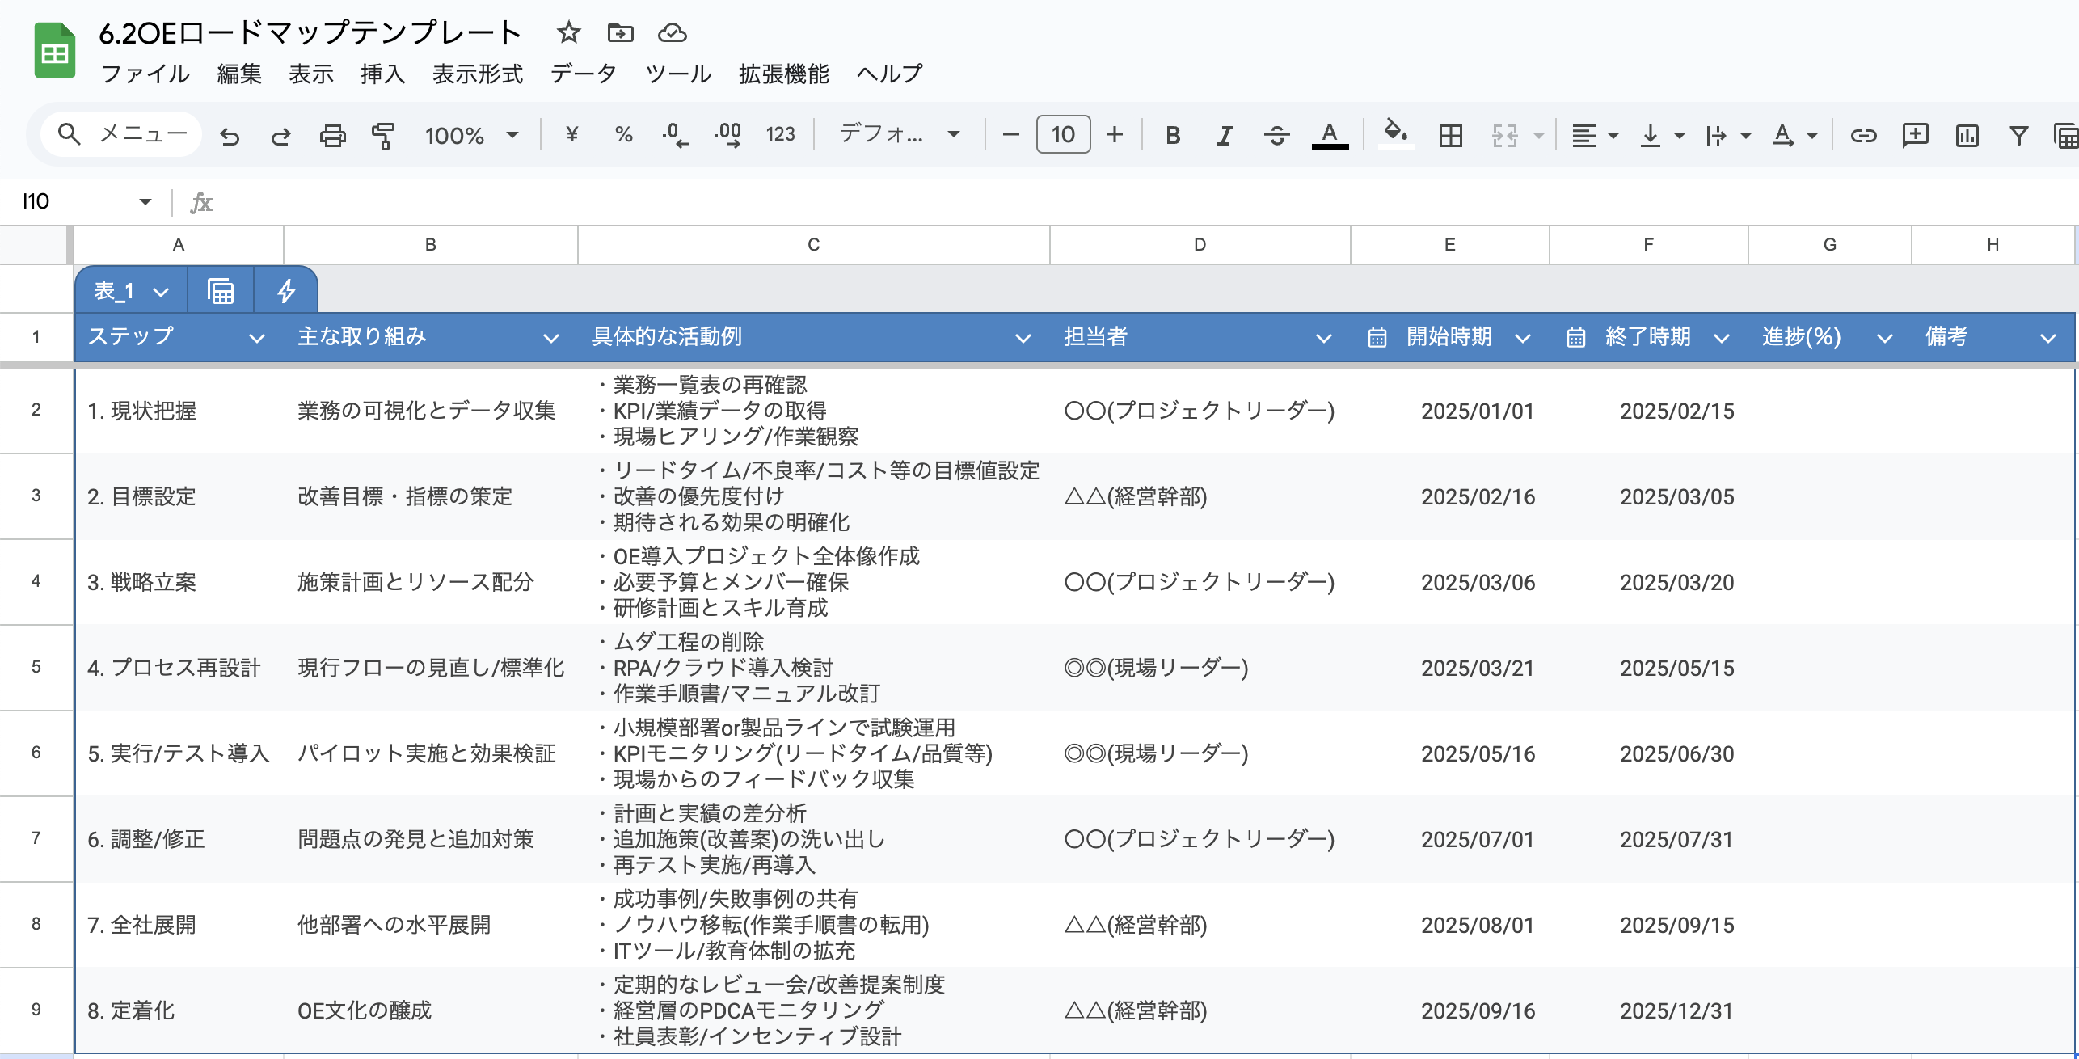Viewport: 2079px width, 1059px height.
Task: Open the 挿入 menu
Action: tap(382, 74)
